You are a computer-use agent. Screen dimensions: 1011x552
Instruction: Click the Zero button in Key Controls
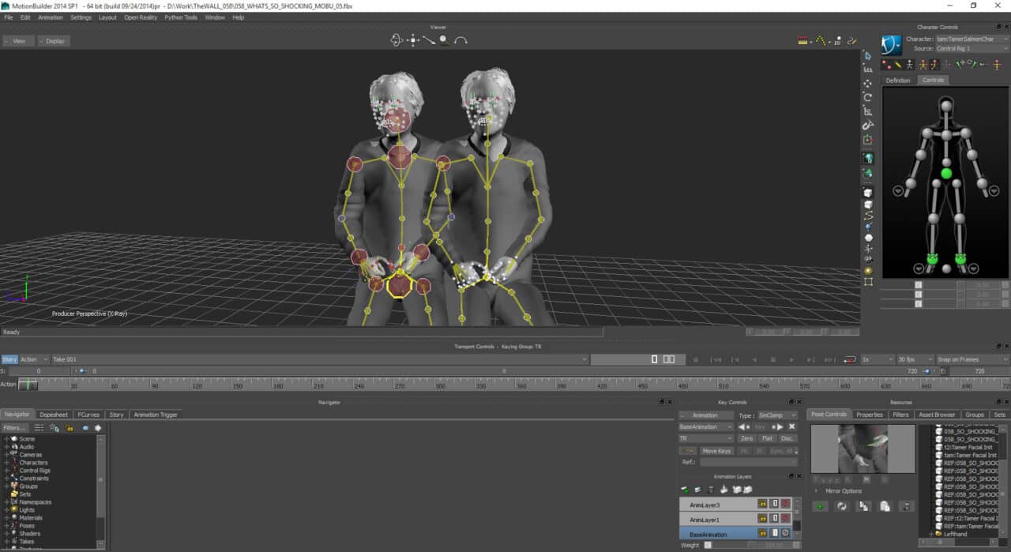(x=746, y=438)
